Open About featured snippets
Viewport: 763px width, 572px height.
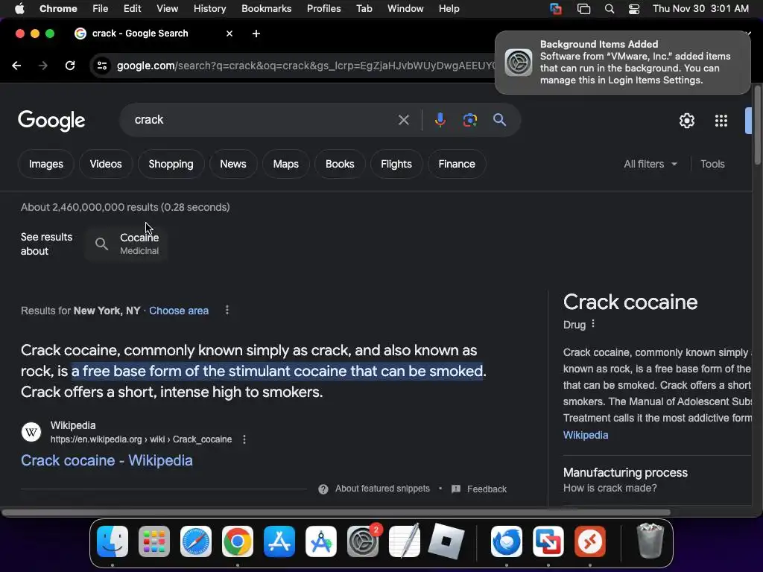tap(374, 489)
